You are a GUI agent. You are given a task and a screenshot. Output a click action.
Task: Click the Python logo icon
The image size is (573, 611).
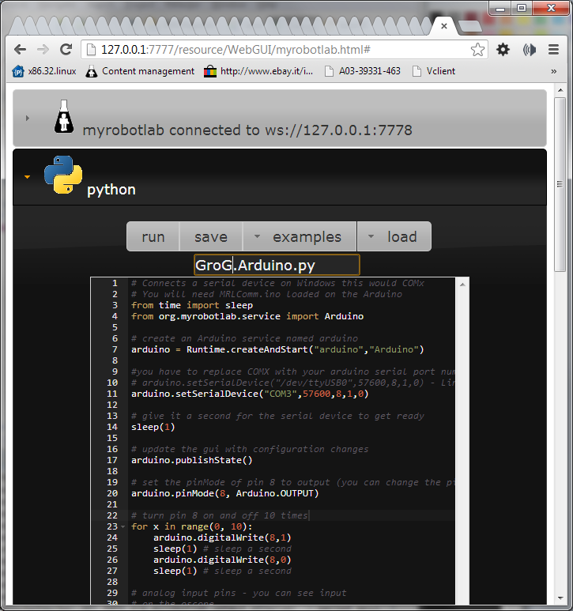click(x=63, y=175)
